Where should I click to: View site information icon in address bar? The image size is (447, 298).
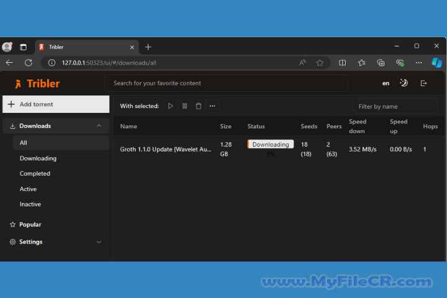pos(52,63)
